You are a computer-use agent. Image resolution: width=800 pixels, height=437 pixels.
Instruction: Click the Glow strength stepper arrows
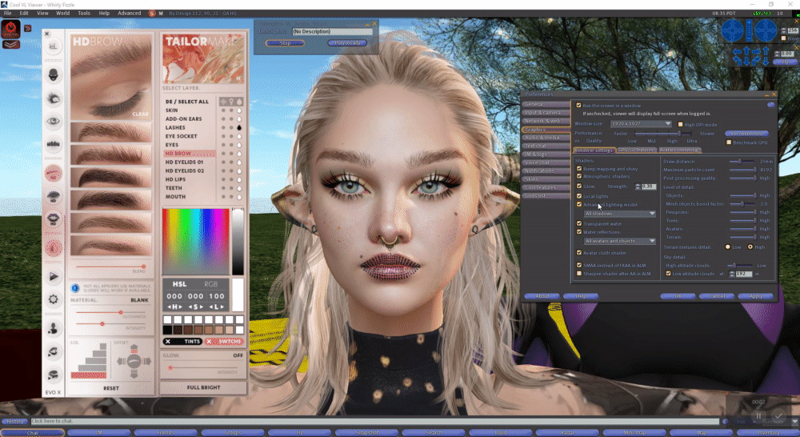pos(638,186)
